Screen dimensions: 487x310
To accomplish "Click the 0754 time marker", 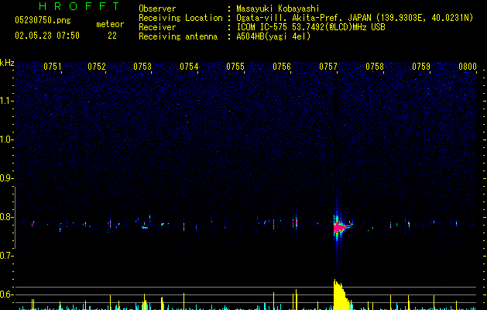I will click(x=189, y=67).
